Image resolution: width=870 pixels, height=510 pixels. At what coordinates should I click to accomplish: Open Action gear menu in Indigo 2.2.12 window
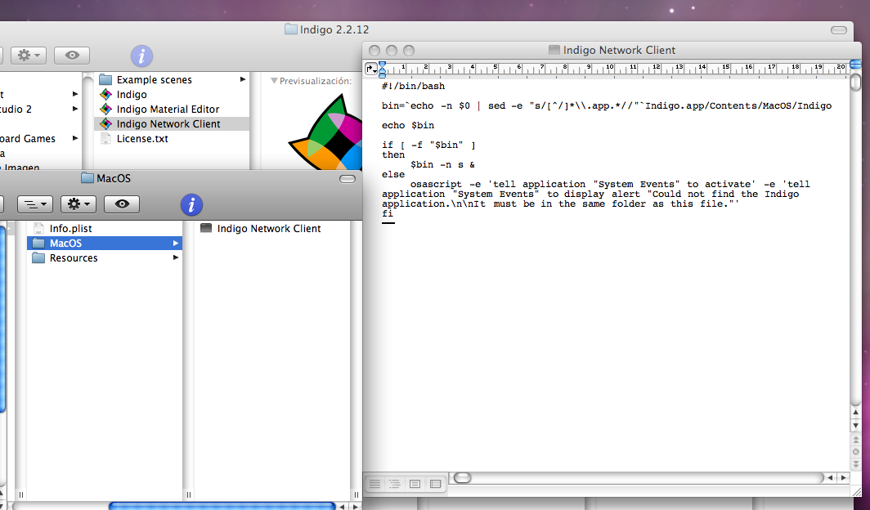tap(29, 56)
